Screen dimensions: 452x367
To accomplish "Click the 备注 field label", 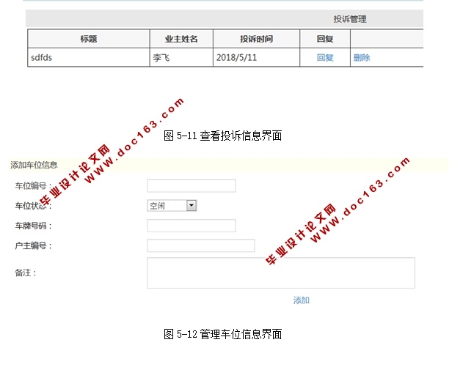I will [x=26, y=273].
